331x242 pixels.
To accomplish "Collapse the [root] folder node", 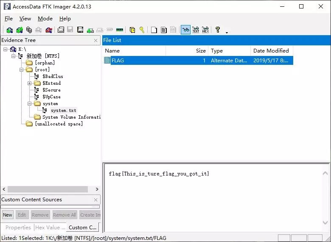I will 21,70.
